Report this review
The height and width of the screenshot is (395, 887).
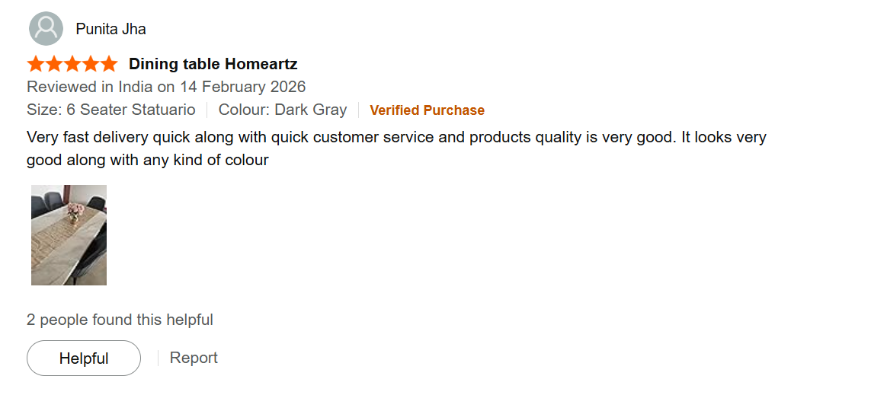click(194, 358)
